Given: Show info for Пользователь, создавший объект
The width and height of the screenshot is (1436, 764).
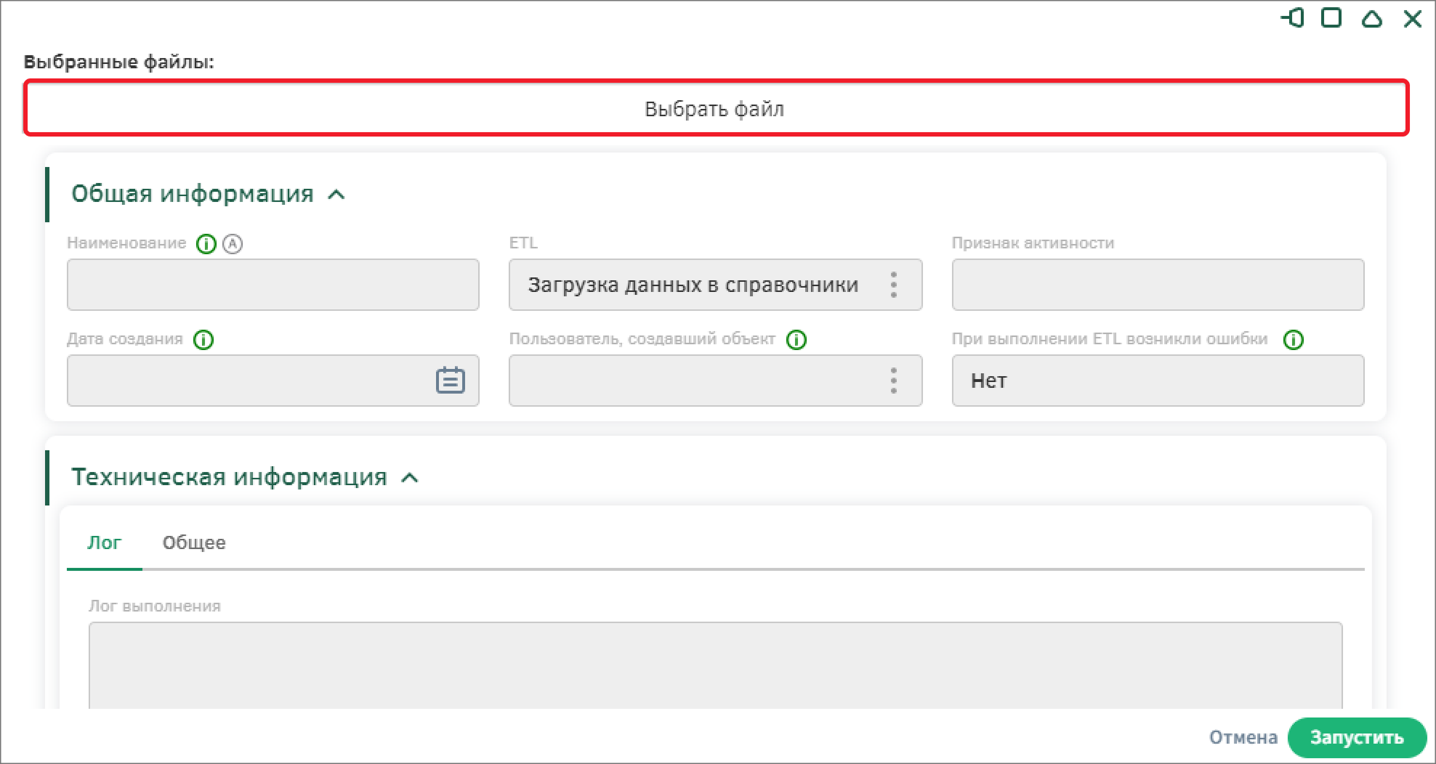Looking at the screenshot, I should pos(796,340).
